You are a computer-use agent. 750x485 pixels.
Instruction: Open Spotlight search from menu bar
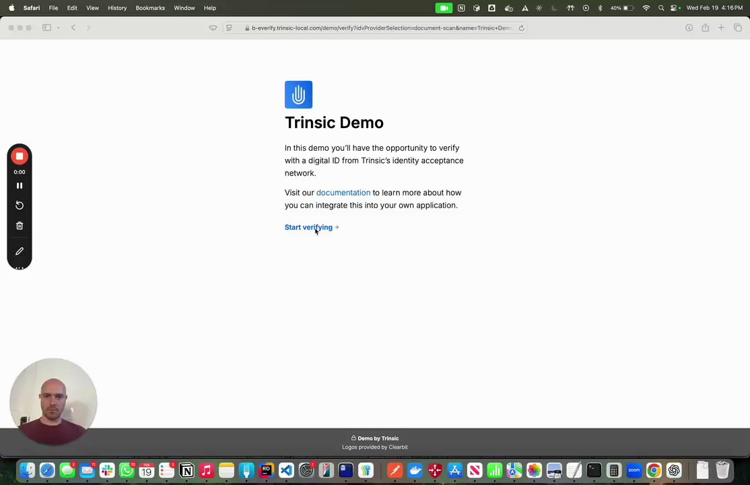coord(661,7)
